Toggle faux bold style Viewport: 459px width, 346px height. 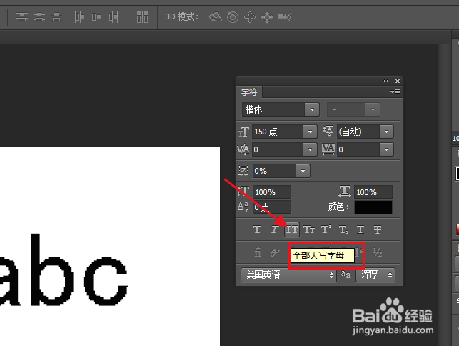pyautogui.click(x=257, y=229)
